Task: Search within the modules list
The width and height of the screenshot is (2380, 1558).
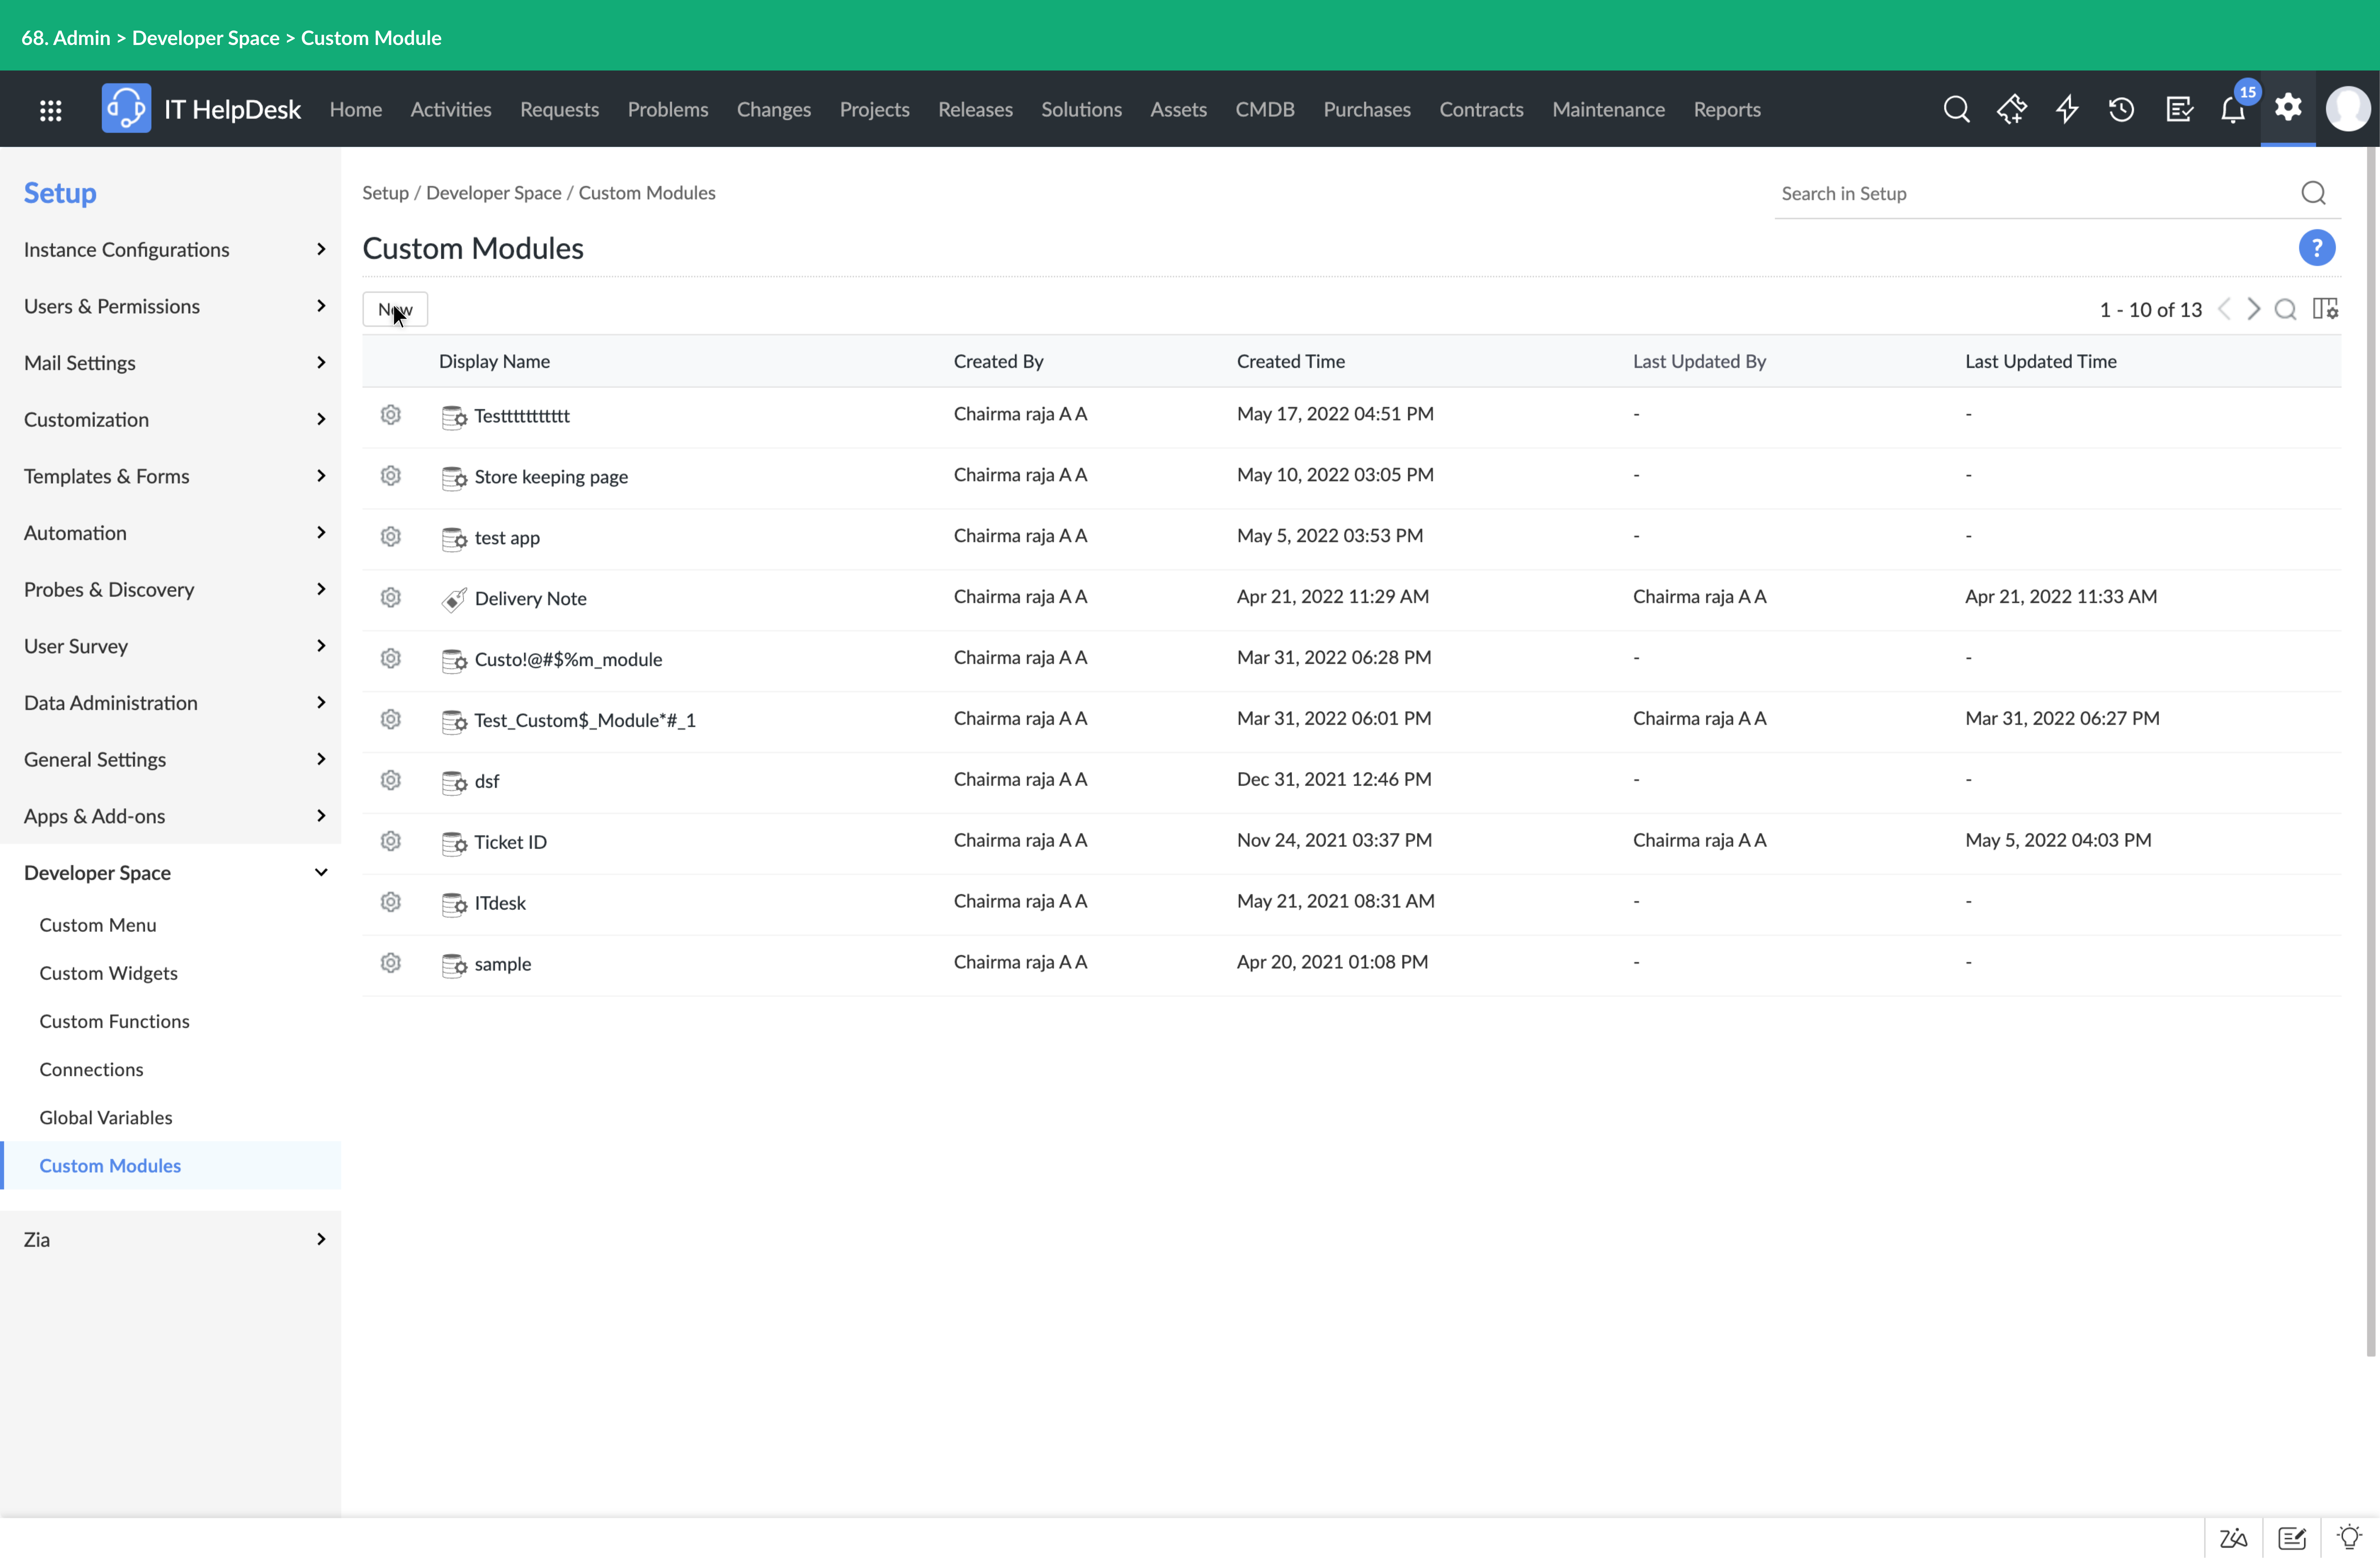Action: click(x=2285, y=309)
